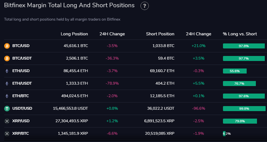Open the ETH/BTC pair label

[21, 96]
